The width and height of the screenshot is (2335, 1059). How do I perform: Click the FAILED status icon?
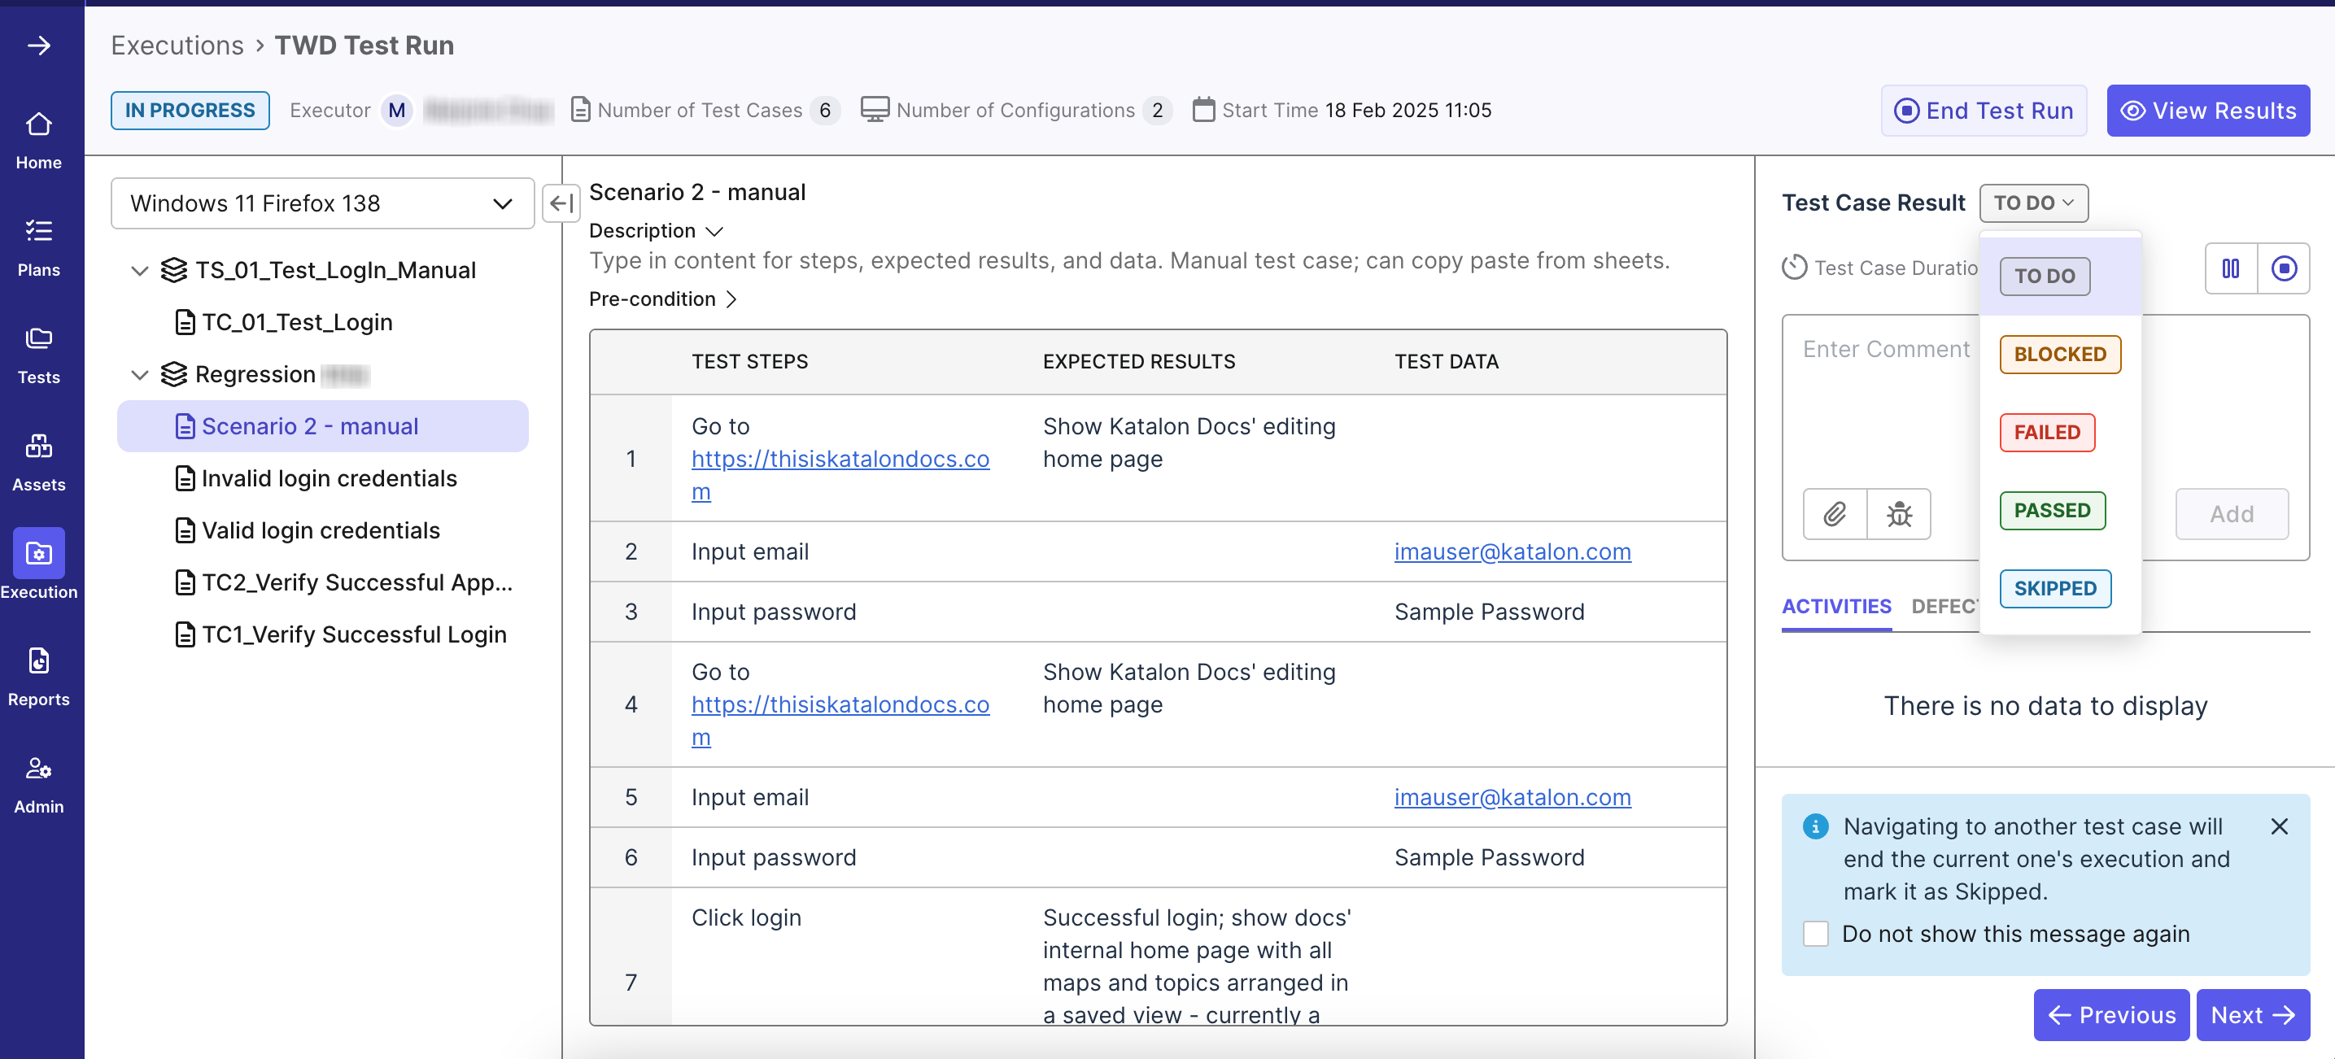tap(2048, 432)
